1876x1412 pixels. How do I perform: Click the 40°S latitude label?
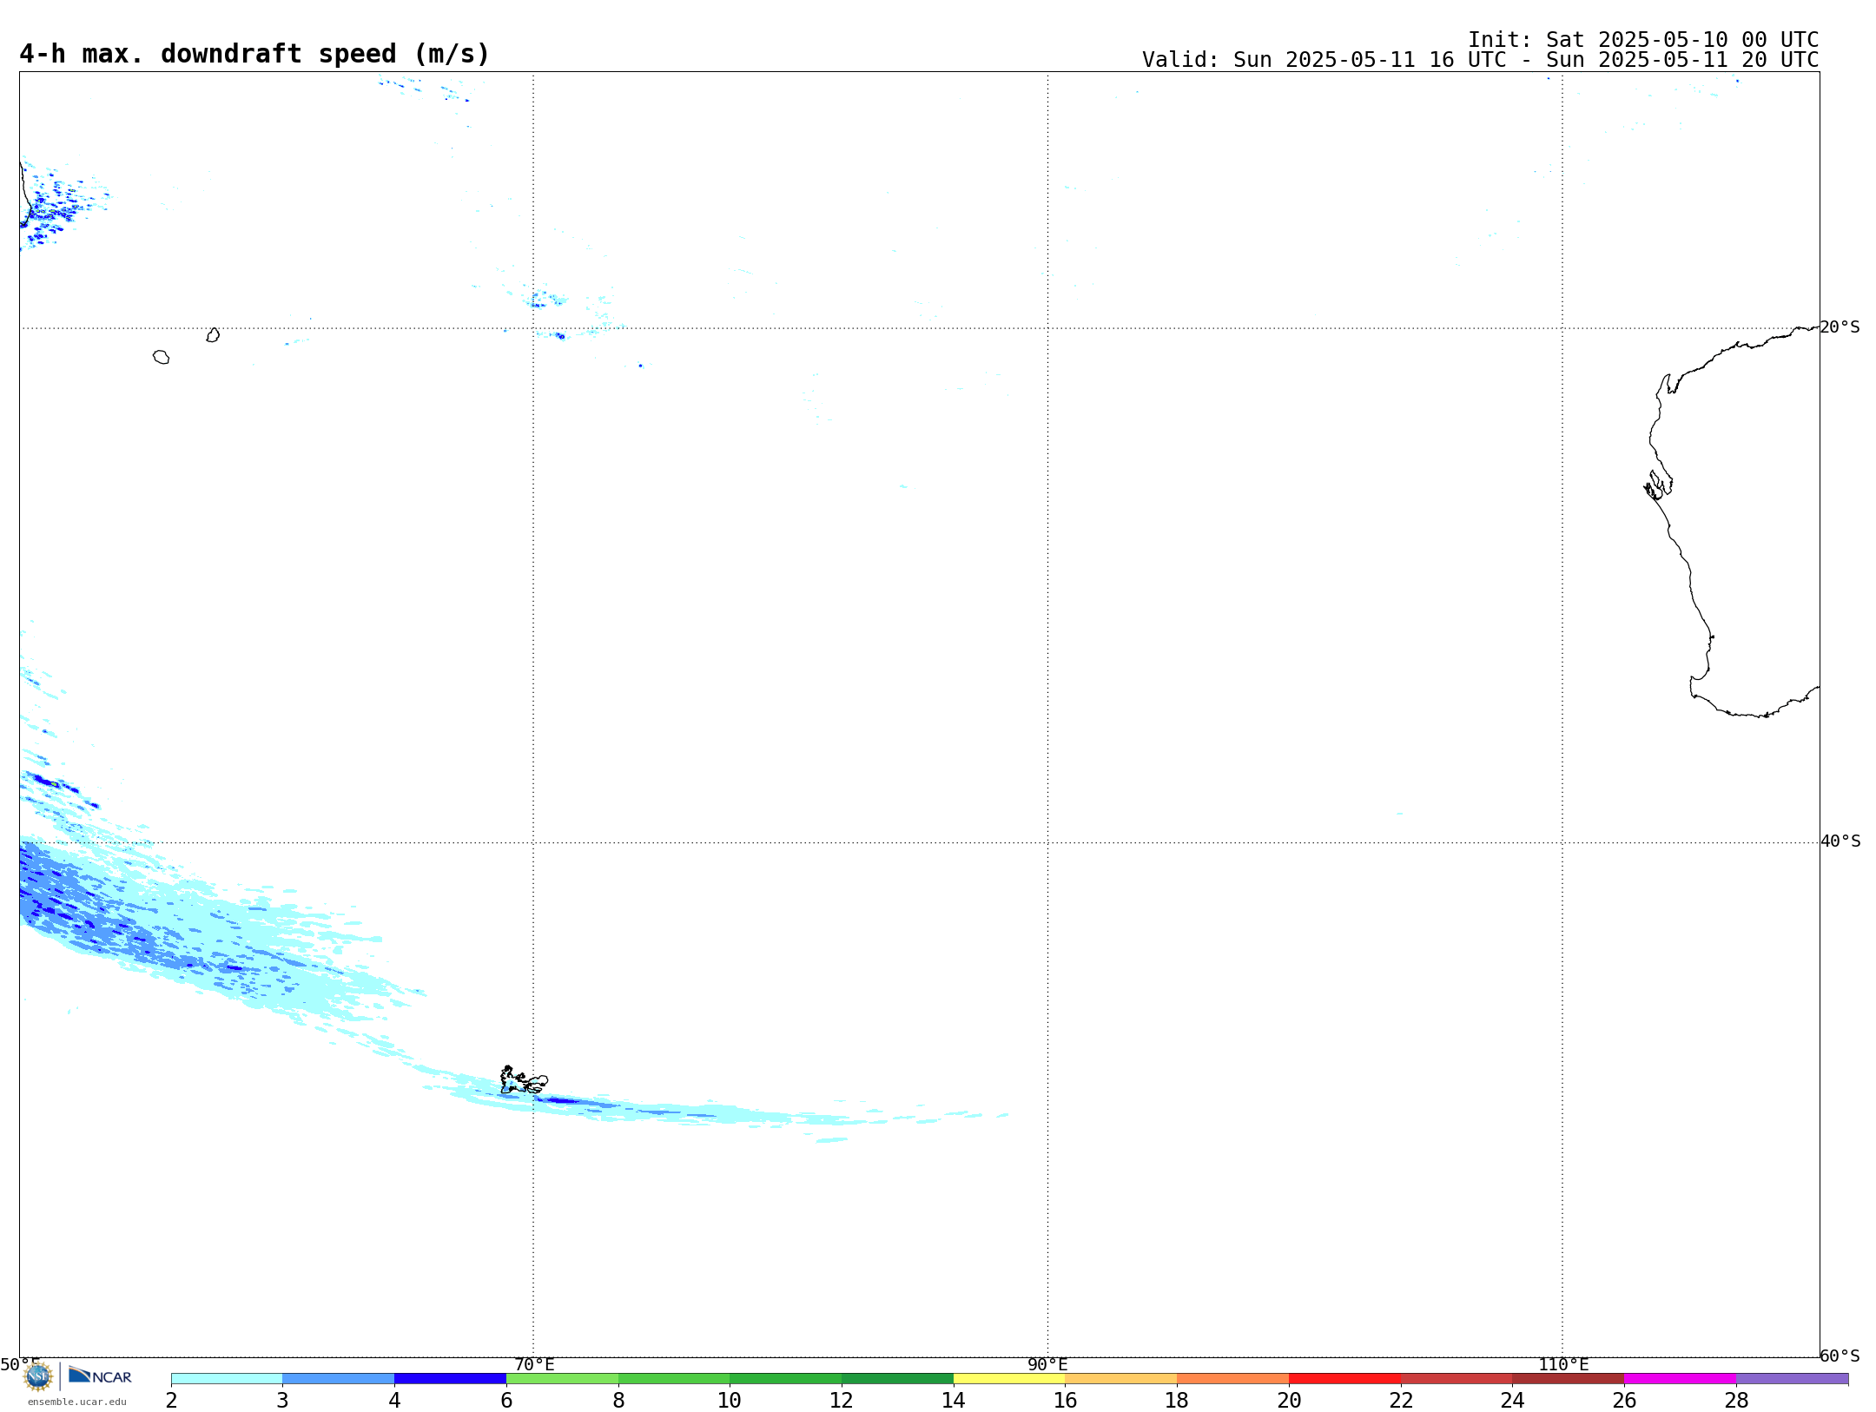coord(1840,841)
